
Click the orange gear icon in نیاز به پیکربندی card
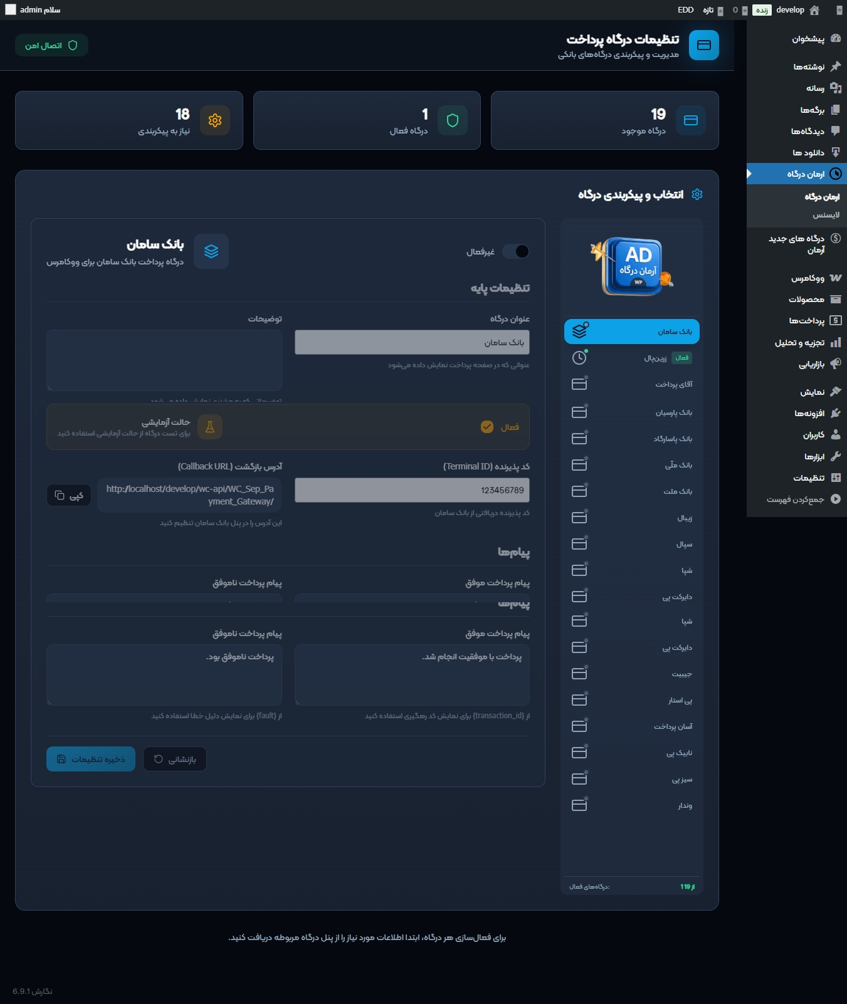click(215, 120)
